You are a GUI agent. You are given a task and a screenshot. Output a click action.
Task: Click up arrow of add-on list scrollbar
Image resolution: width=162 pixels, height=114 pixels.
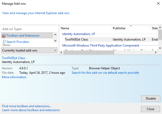coord(160,28)
